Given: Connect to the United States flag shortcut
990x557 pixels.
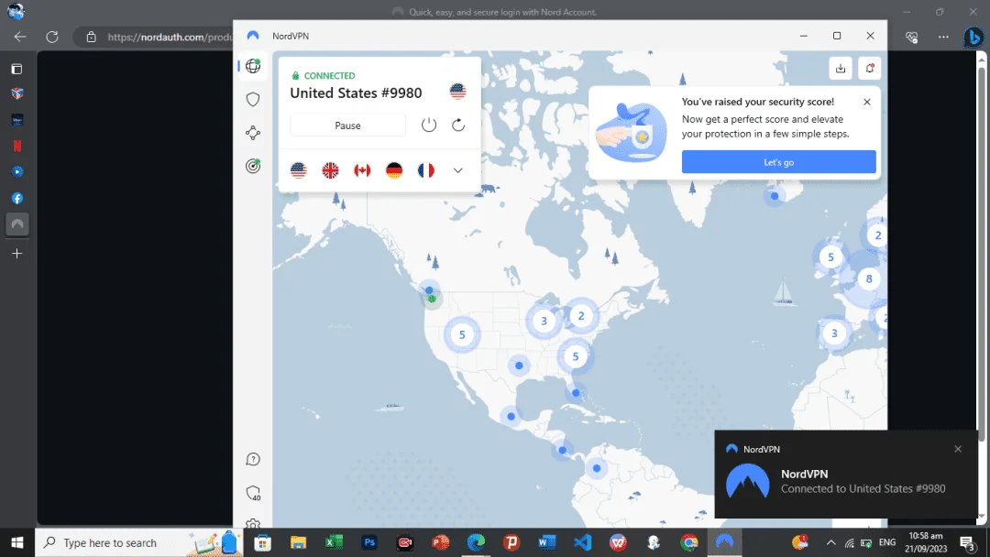Looking at the screenshot, I should [x=299, y=170].
